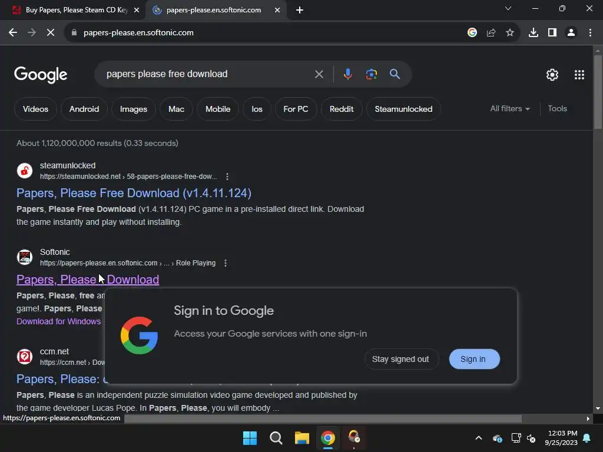Expand the All filters dropdown
Image resolution: width=603 pixels, height=452 pixels.
(x=510, y=109)
